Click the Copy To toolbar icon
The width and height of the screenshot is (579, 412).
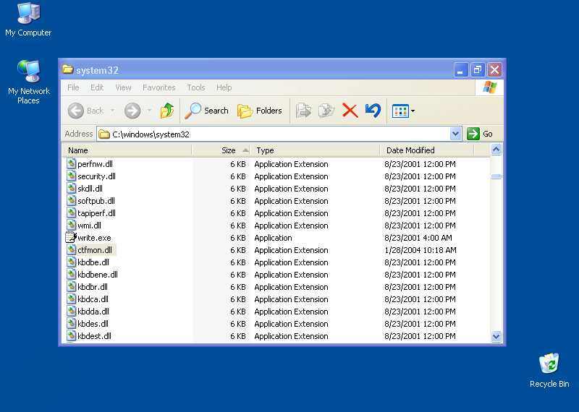click(x=326, y=111)
